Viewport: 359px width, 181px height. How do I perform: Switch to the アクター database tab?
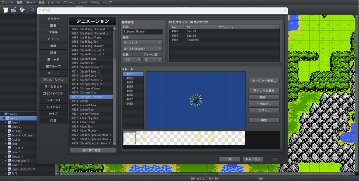coord(53,19)
